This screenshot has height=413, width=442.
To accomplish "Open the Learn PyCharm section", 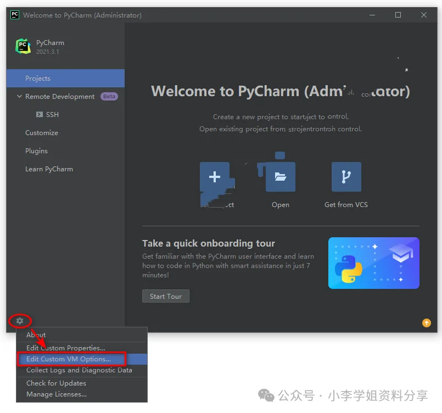I will coord(49,169).
